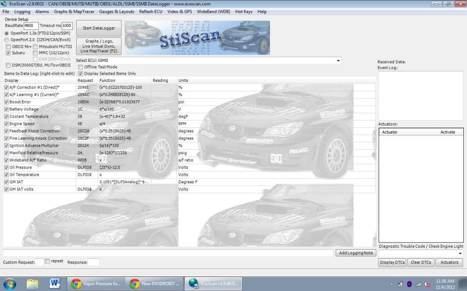Uncheck the Coolant Temperature item checkbox
The image size is (467, 291).
click(6, 117)
